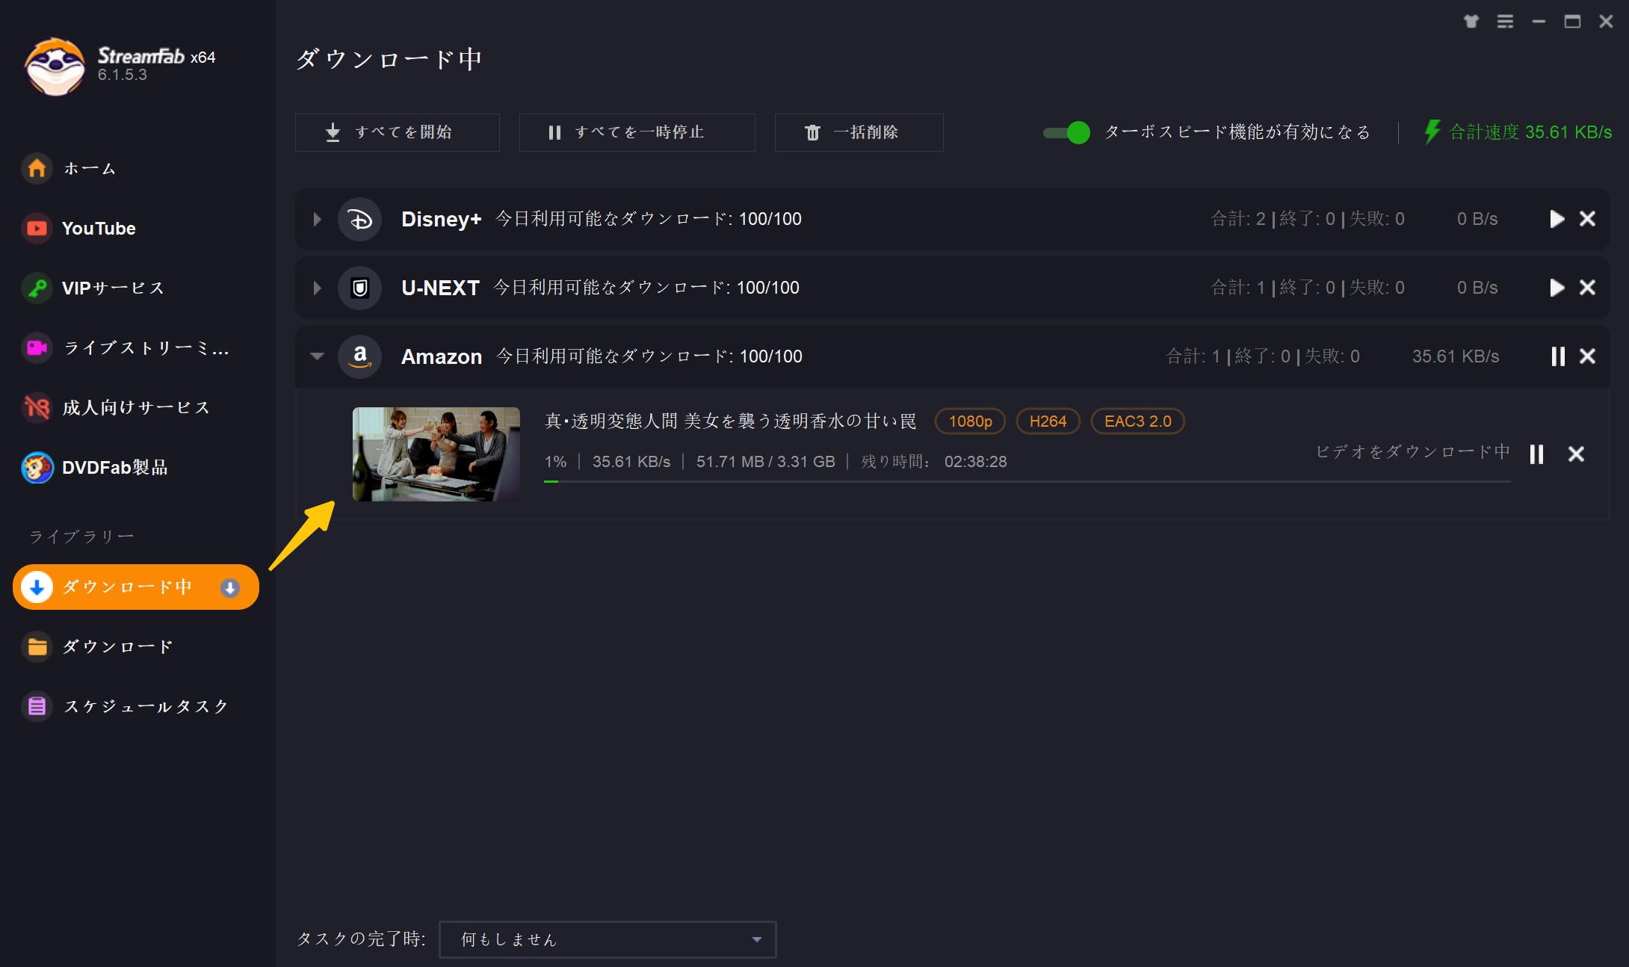Click the Disney+ service logo
The width and height of the screenshot is (1629, 967).
pyautogui.click(x=359, y=219)
